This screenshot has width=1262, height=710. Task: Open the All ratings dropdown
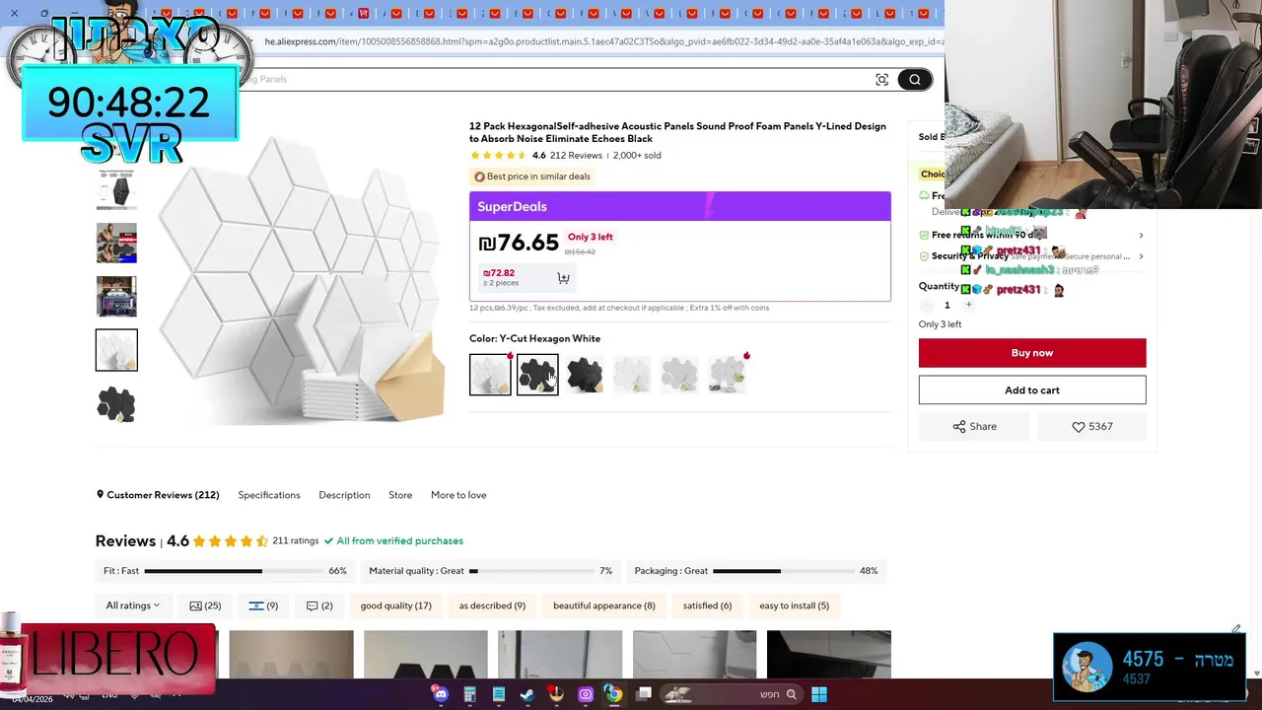click(132, 605)
